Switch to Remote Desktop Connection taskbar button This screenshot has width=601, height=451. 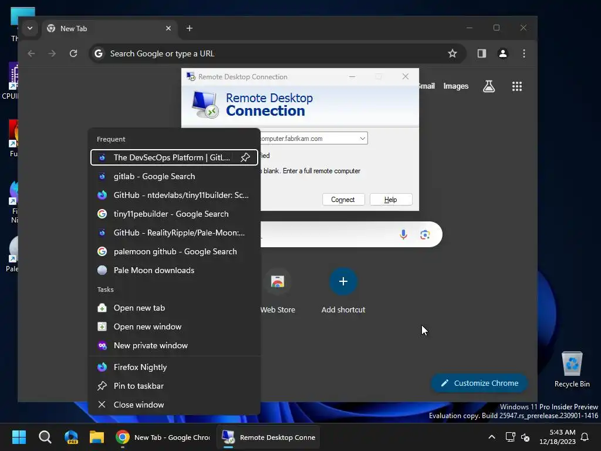(x=268, y=437)
